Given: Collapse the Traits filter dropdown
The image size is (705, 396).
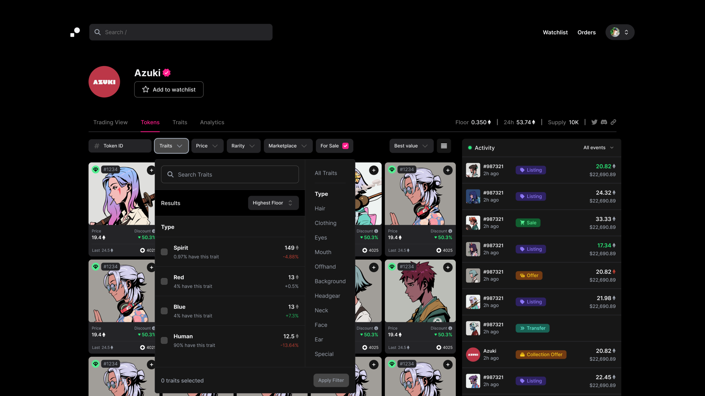Looking at the screenshot, I should 171,146.
